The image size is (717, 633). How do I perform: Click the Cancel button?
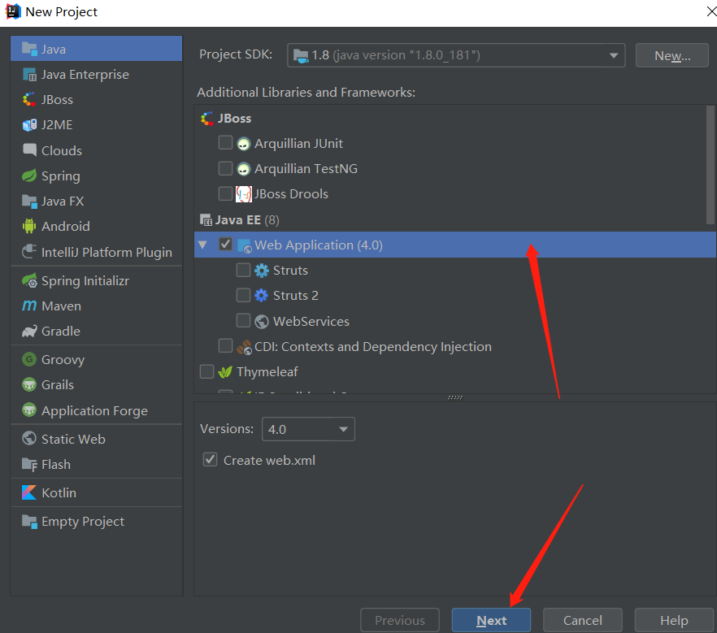583,620
